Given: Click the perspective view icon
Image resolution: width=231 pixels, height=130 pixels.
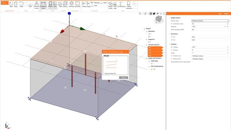Looking at the screenshot, I should pyautogui.click(x=157, y=14).
